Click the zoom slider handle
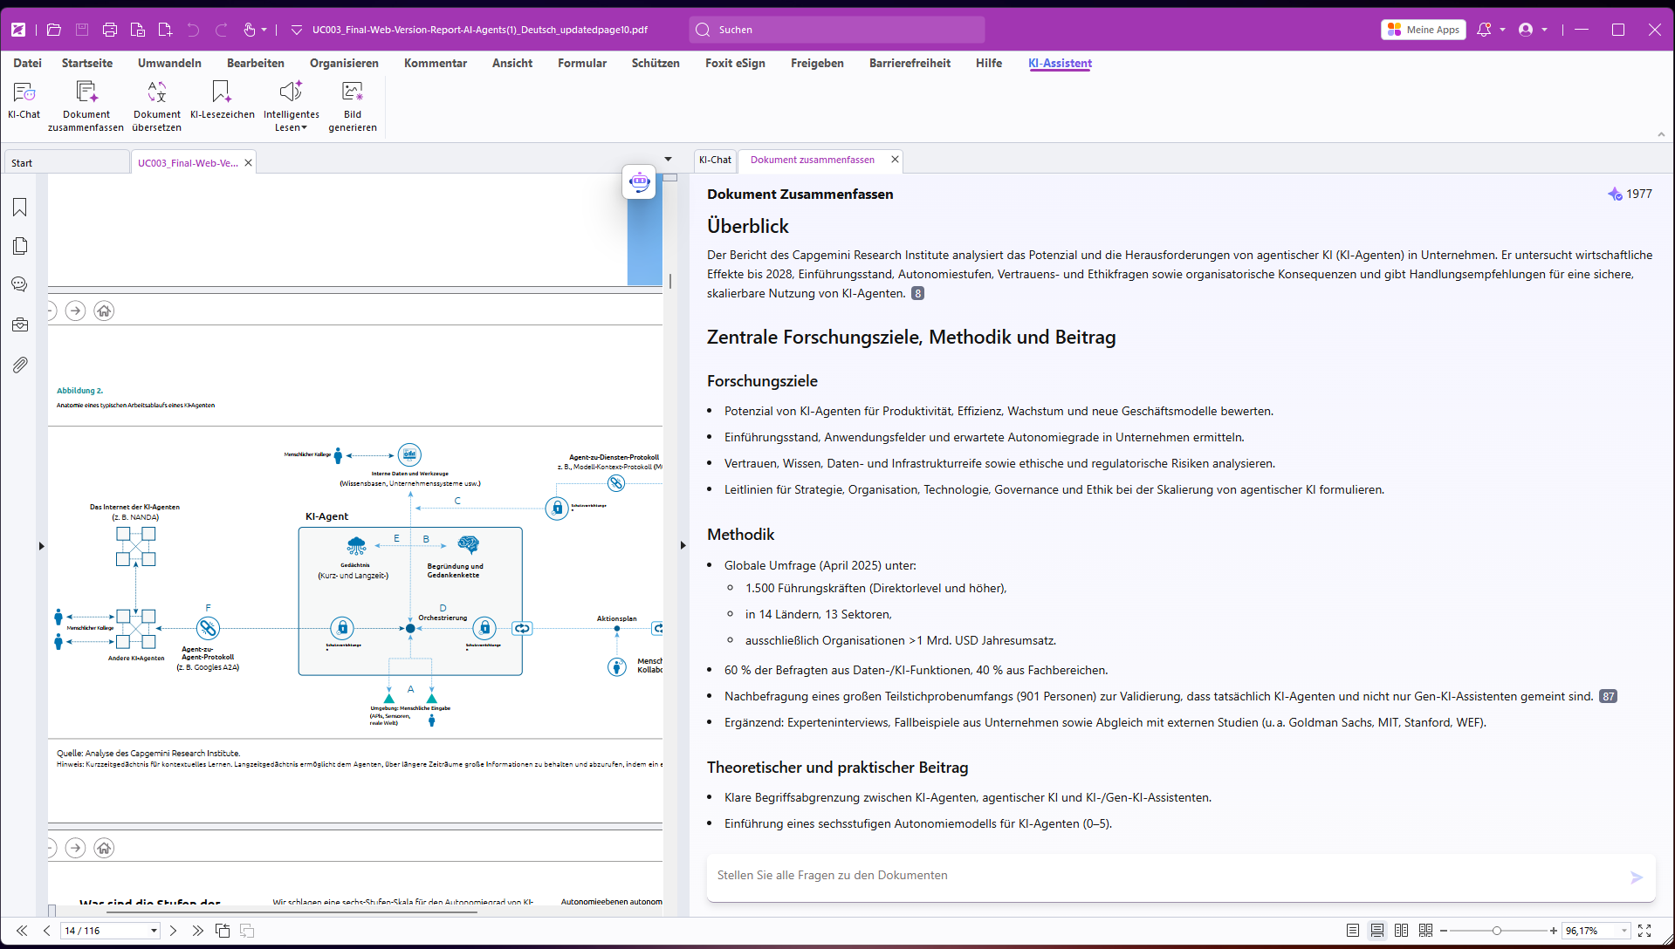This screenshot has width=1675, height=949. (x=1497, y=931)
